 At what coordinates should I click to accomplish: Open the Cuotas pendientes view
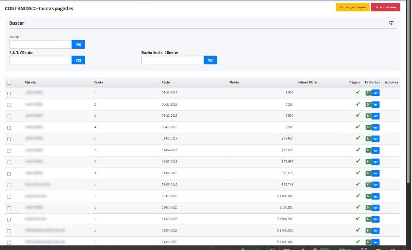(353, 7)
